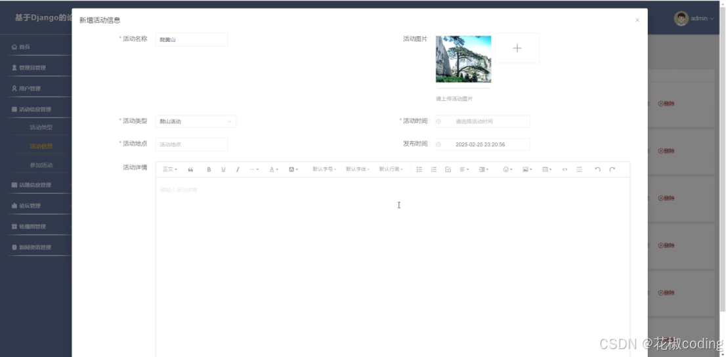Focus the 活动地点 input field
The height and width of the screenshot is (357, 726).
click(x=192, y=144)
